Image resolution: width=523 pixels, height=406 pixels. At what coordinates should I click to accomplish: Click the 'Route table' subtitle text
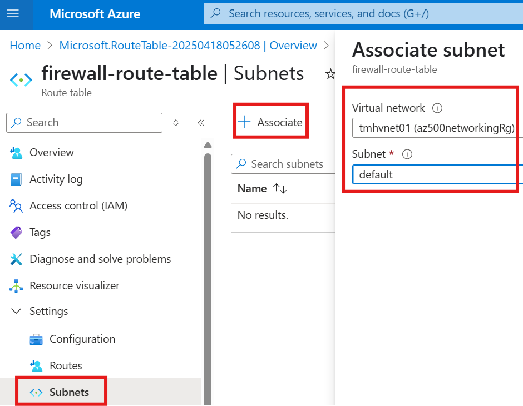[66, 93]
